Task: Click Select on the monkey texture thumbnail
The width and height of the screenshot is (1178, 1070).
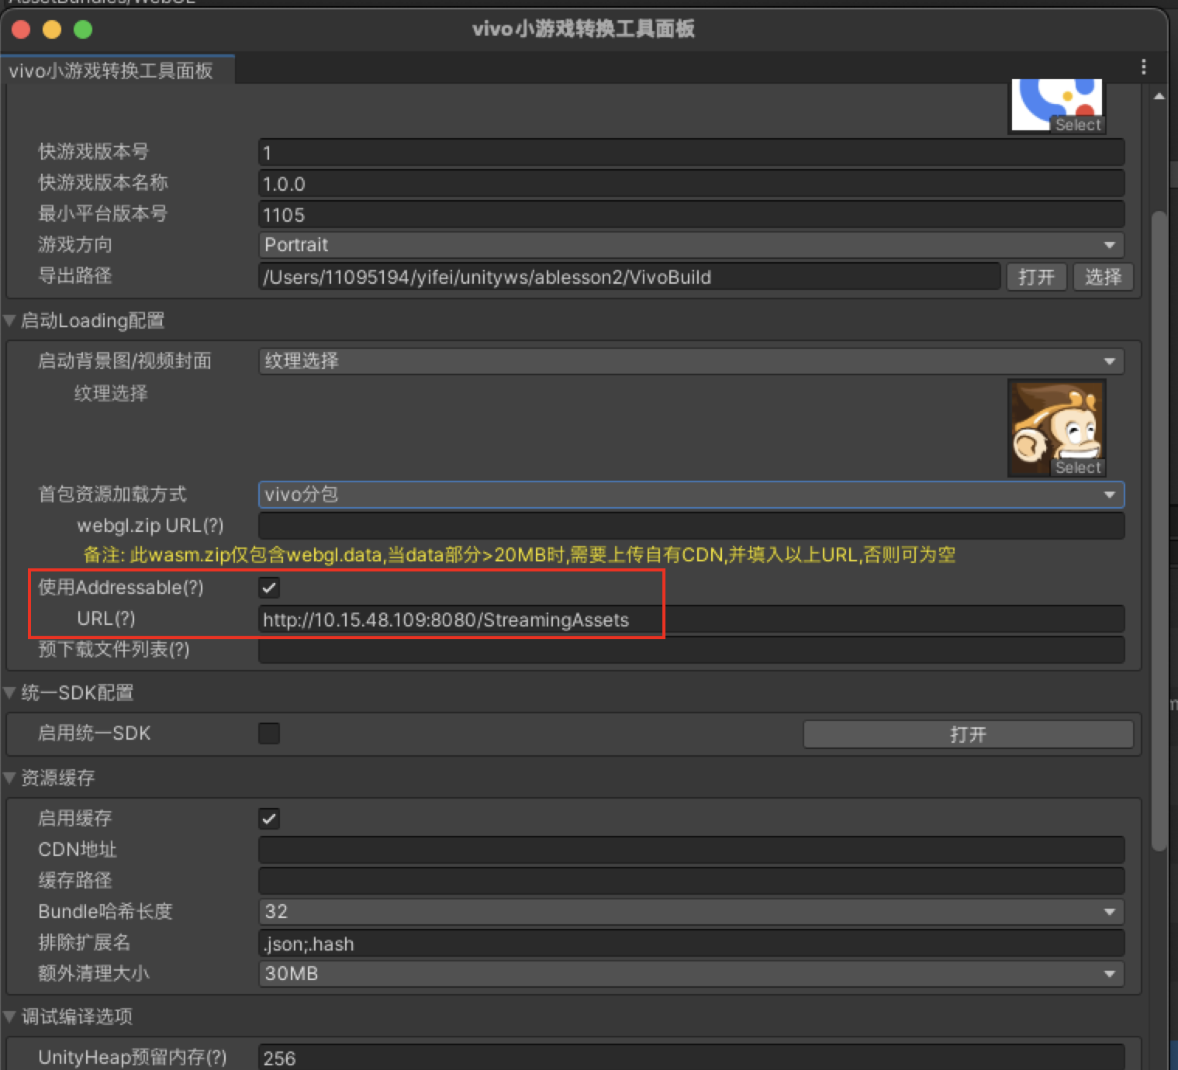Action: pos(1077,468)
